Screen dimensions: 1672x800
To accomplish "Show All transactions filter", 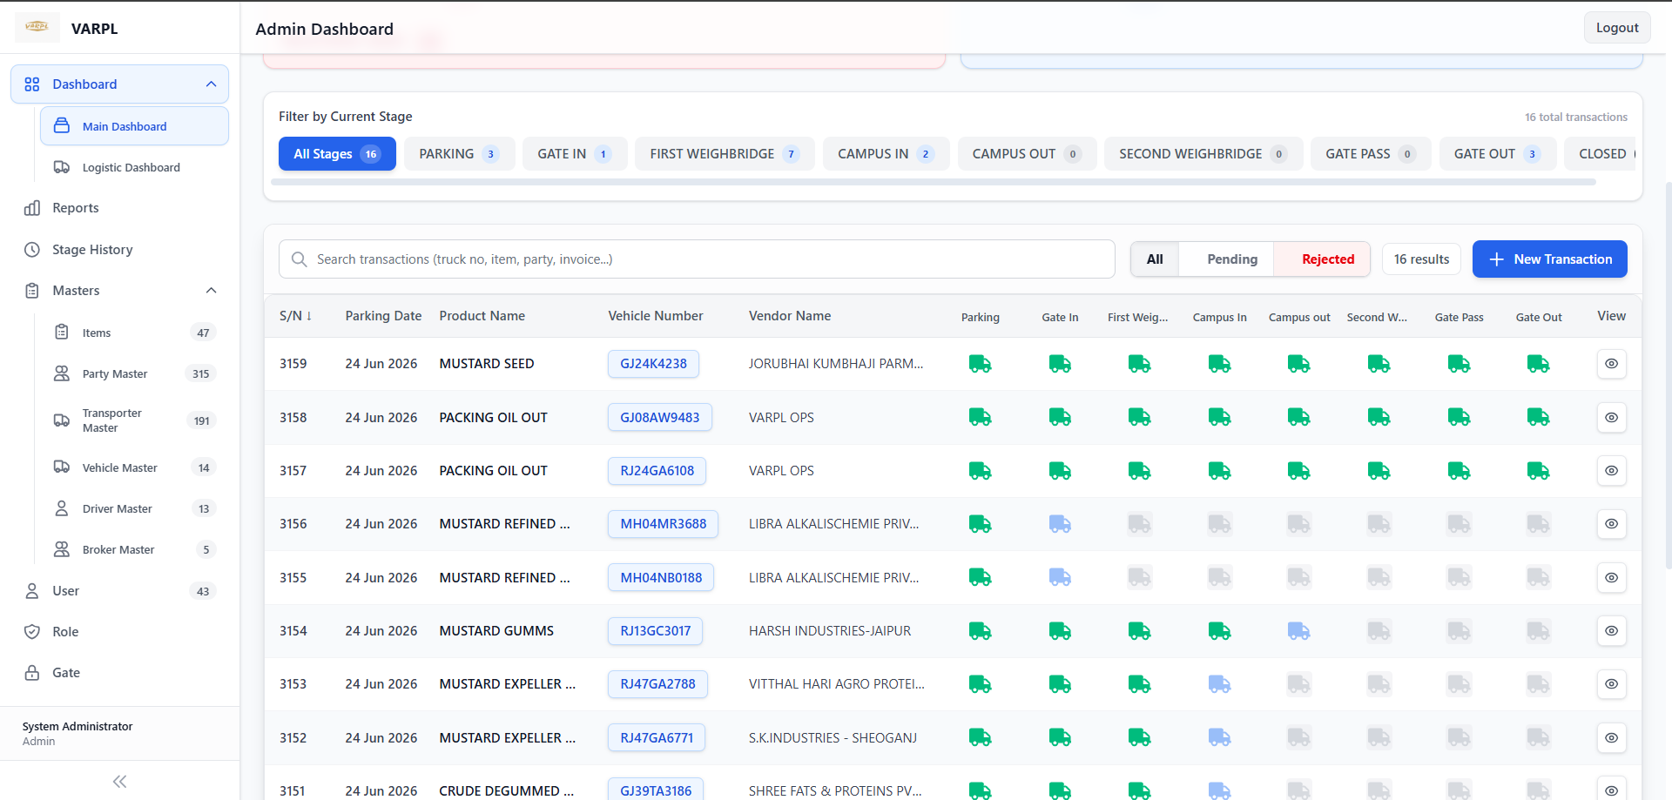I will tap(1155, 259).
